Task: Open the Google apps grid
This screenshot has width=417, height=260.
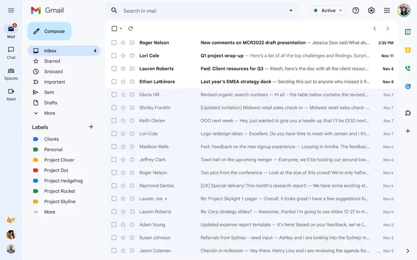Action: 387,10
